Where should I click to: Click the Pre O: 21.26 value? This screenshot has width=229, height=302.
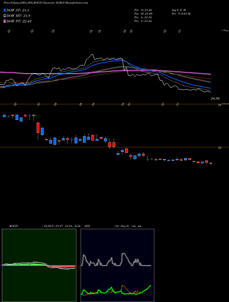pos(143,10)
